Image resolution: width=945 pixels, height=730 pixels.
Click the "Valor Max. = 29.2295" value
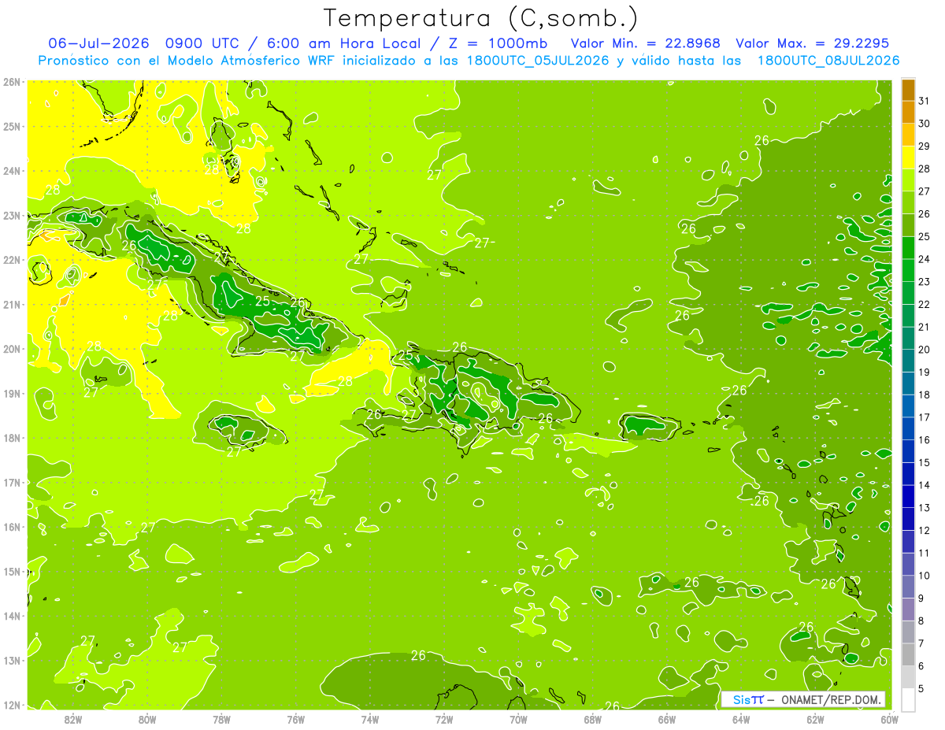(811, 43)
